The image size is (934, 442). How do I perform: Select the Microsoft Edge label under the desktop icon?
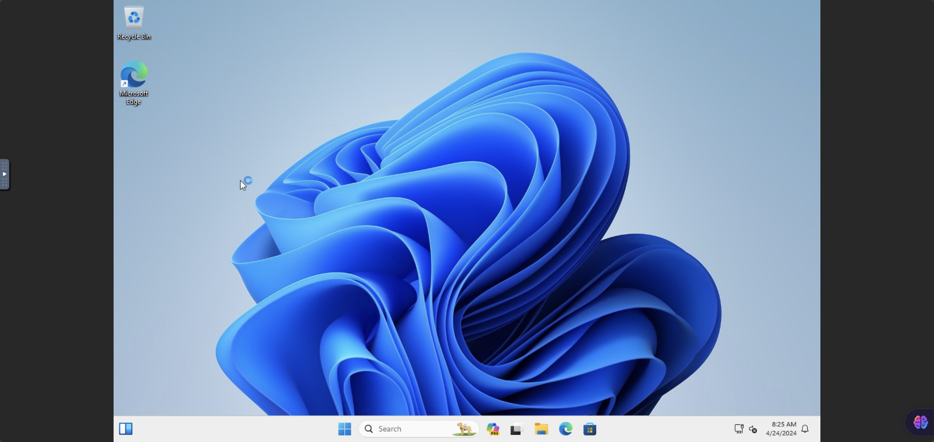click(133, 97)
